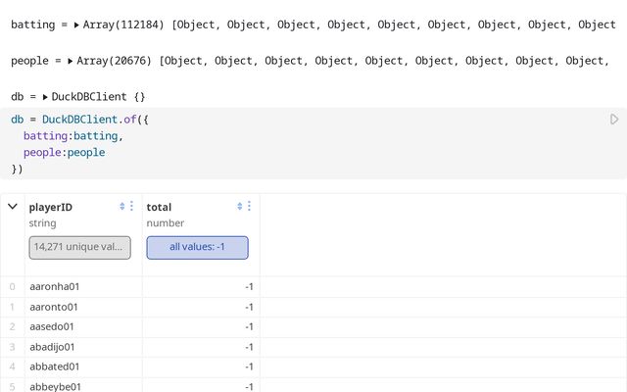Click row index 3 in table
Screen dimensions: 627x392
[x=12, y=347]
